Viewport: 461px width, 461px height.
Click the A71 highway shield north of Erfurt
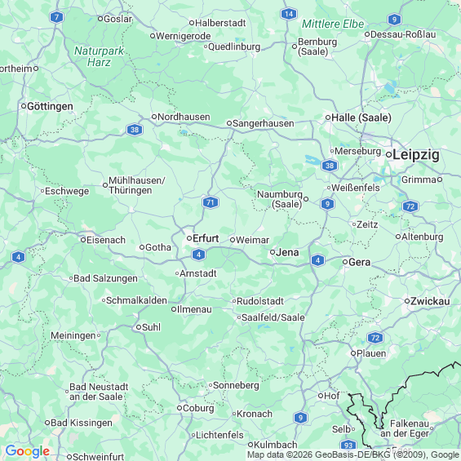point(211,202)
